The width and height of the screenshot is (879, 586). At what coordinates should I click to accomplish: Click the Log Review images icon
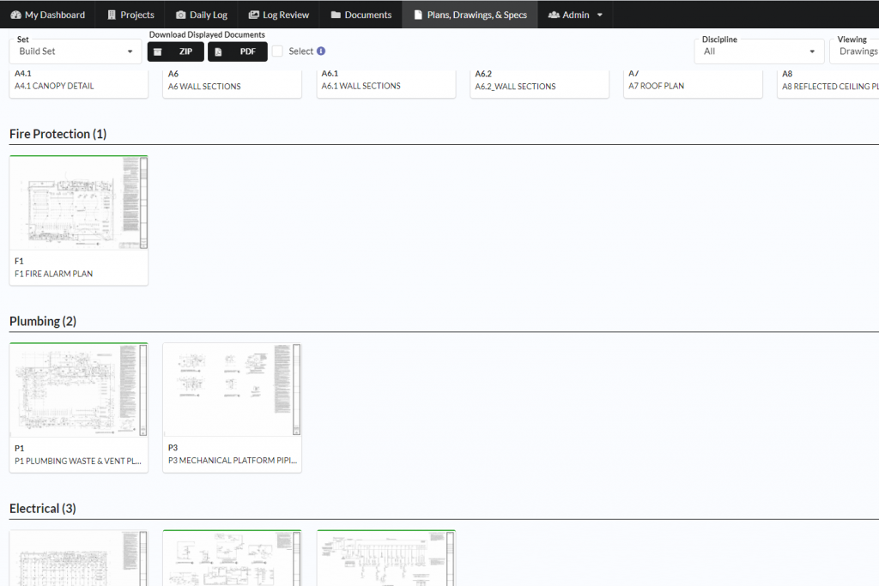[254, 15]
